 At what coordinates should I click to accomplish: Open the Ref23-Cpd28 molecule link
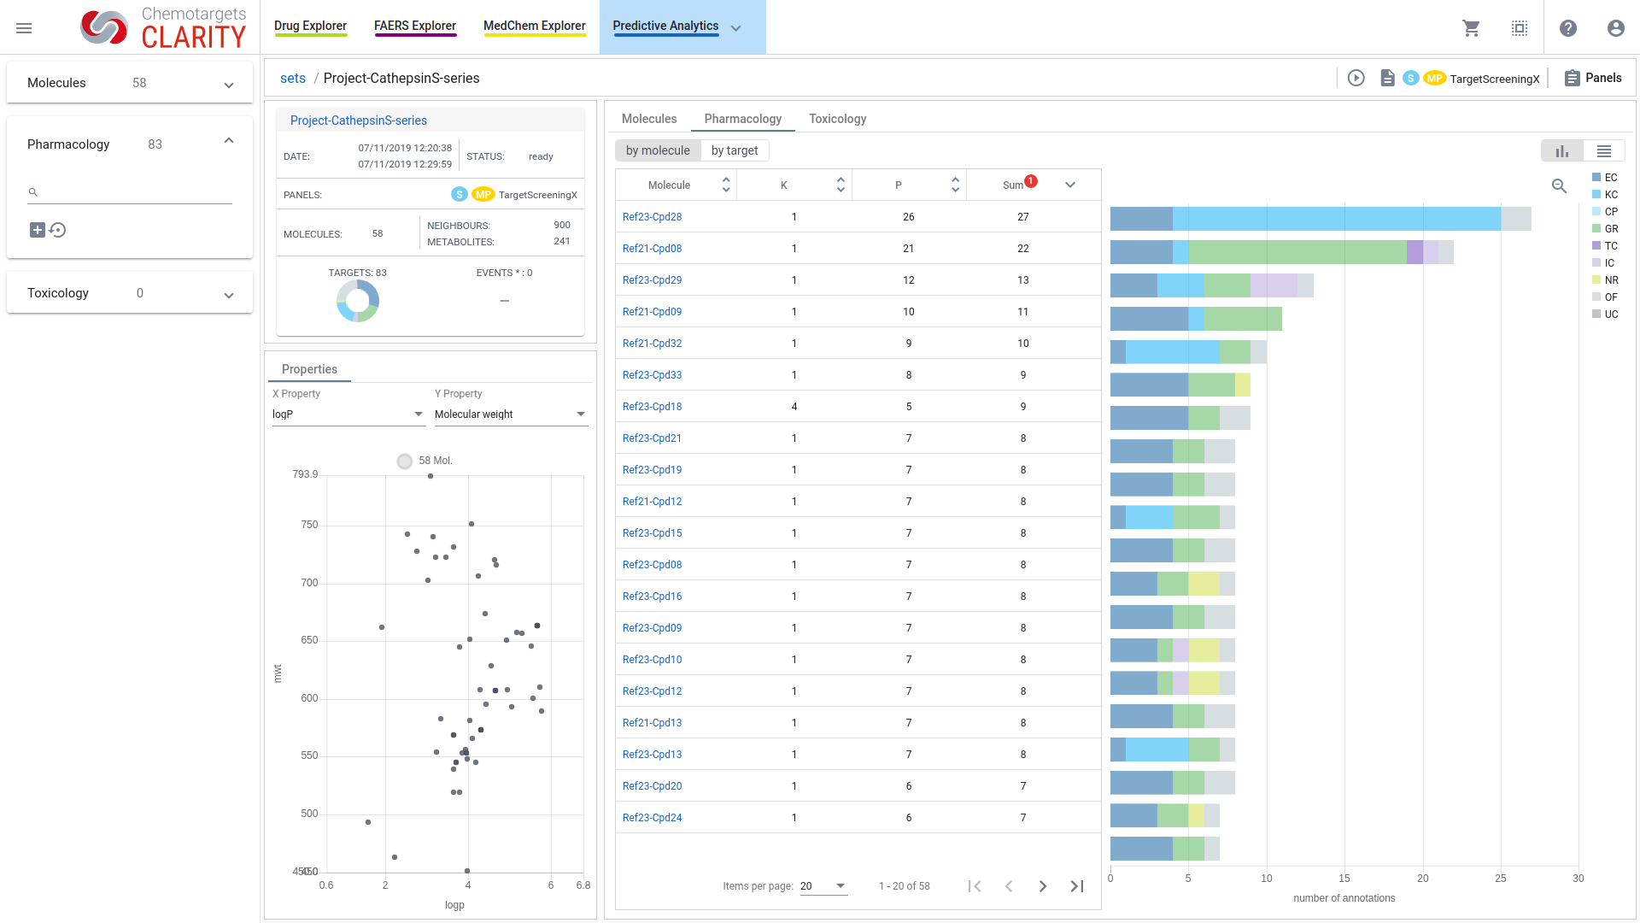(x=652, y=217)
